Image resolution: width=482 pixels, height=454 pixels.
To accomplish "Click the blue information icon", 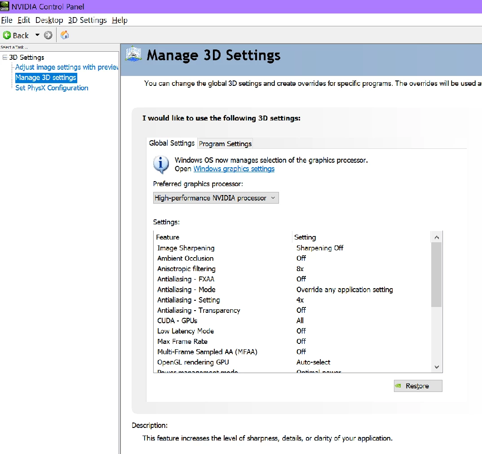I will coord(161,164).
